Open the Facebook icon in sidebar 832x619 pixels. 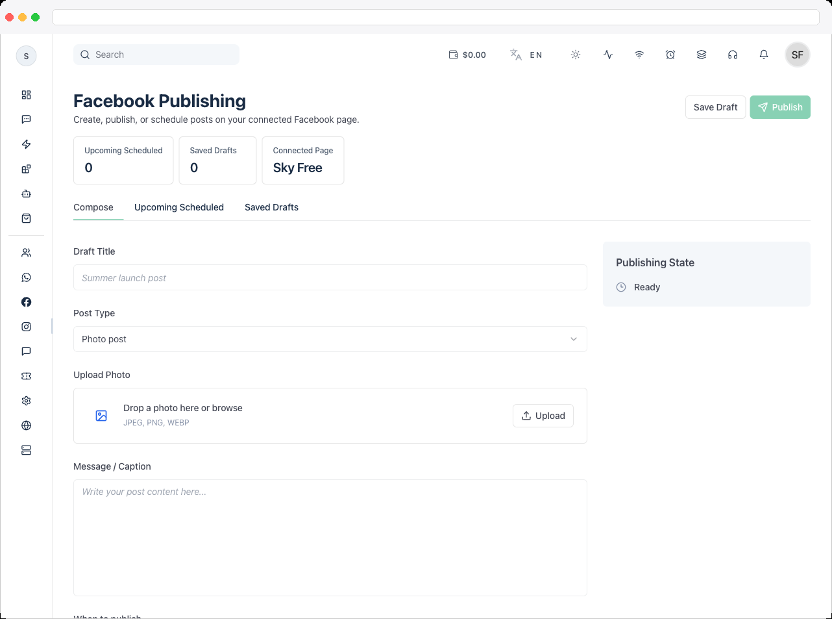[26, 302]
